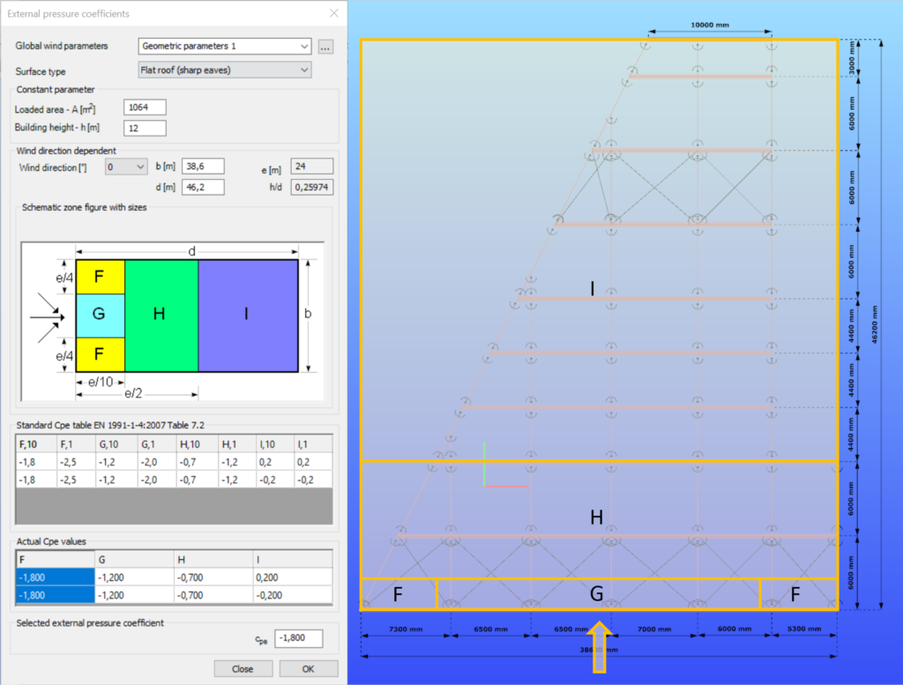
Task: Click the 10000 mm dimension in model view
Action: [x=710, y=25]
